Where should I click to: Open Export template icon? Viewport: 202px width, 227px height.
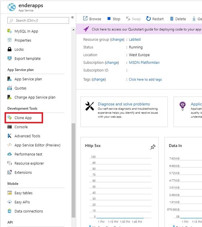10,58
